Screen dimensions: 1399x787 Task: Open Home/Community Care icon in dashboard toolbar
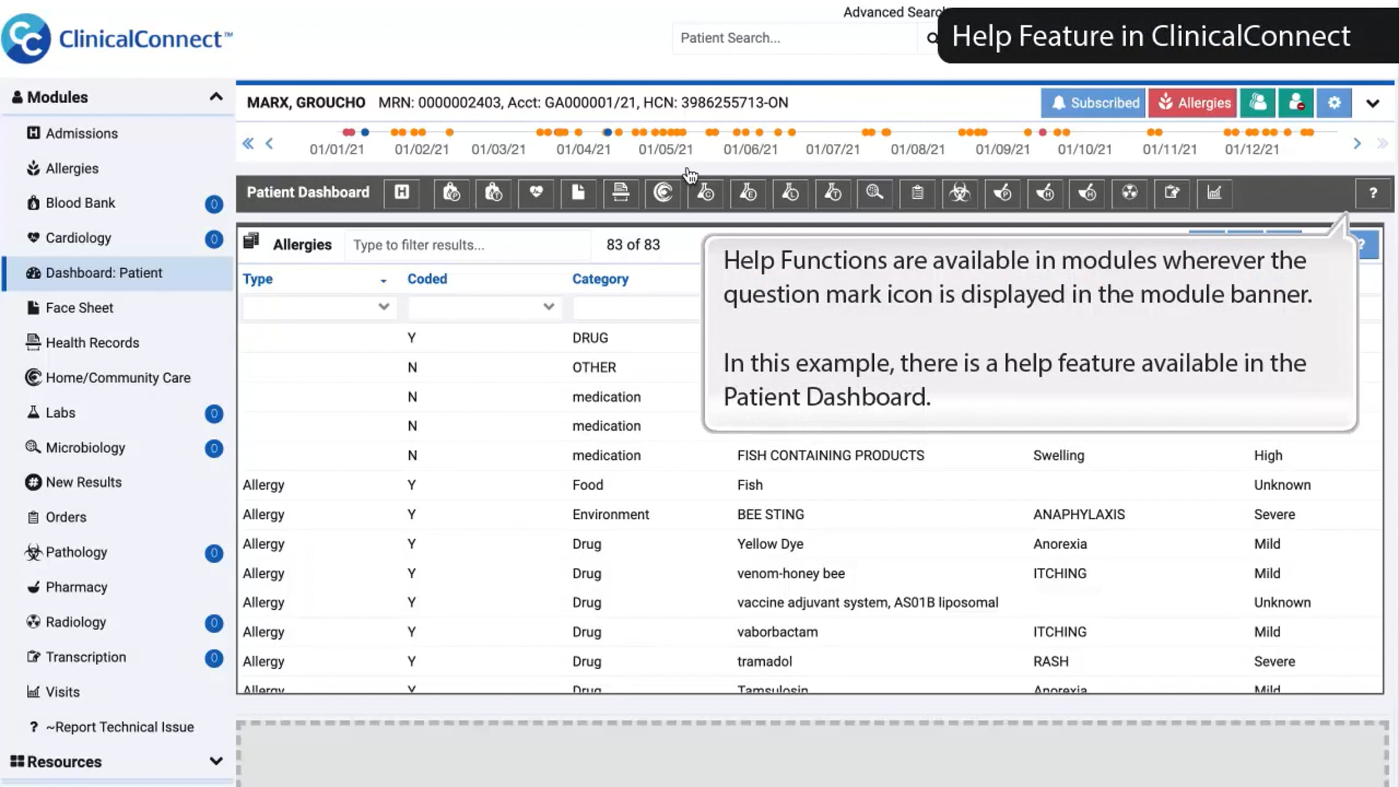(663, 192)
